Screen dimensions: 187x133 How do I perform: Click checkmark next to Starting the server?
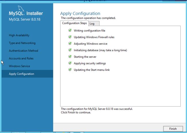point(70,57)
